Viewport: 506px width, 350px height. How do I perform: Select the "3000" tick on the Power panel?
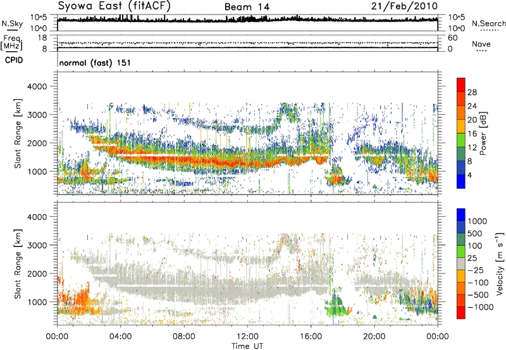tap(37, 115)
